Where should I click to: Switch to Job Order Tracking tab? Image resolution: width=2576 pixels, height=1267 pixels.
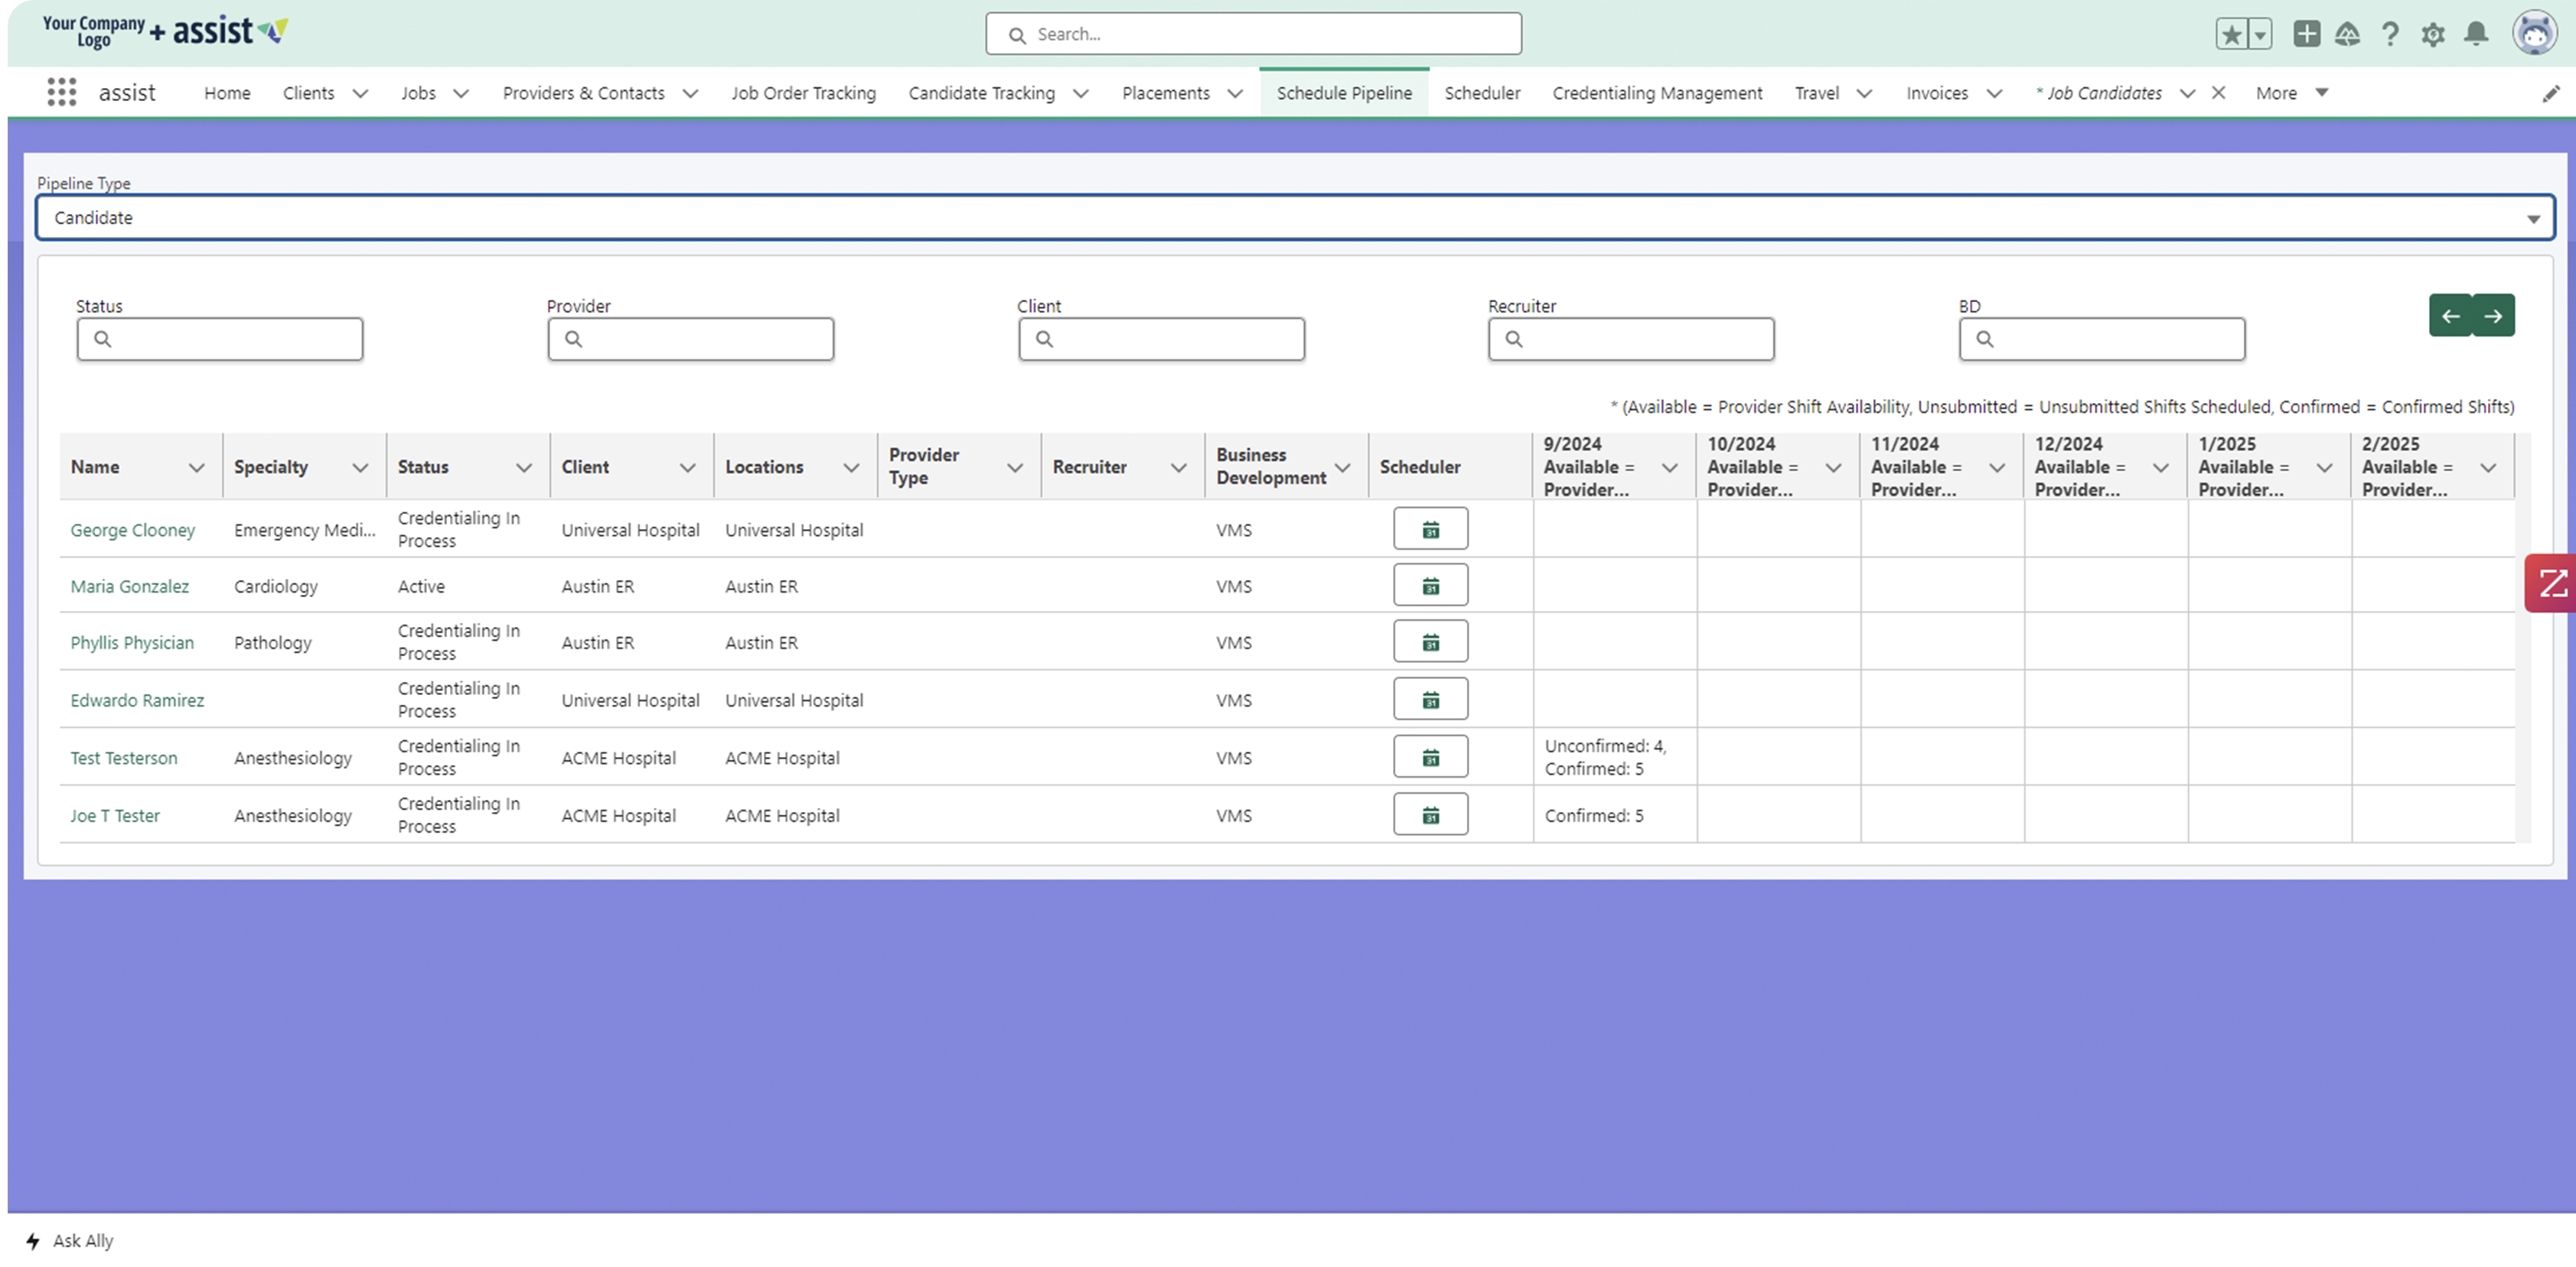[x=803, y=93]
